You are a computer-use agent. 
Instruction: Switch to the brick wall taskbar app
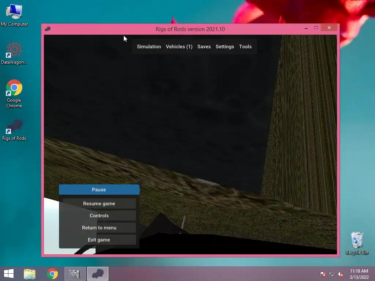tap(75, 274)
